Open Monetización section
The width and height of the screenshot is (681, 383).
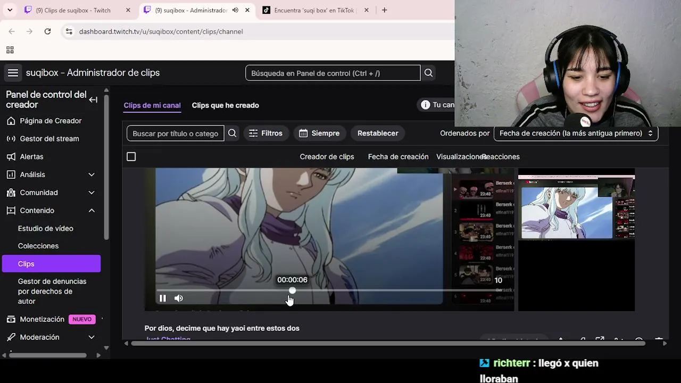(x=42, y=319)
